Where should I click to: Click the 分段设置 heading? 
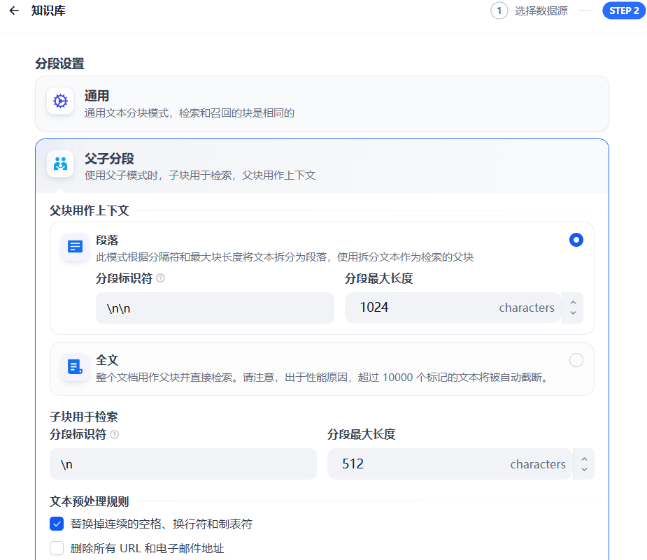tap(60, 64)
